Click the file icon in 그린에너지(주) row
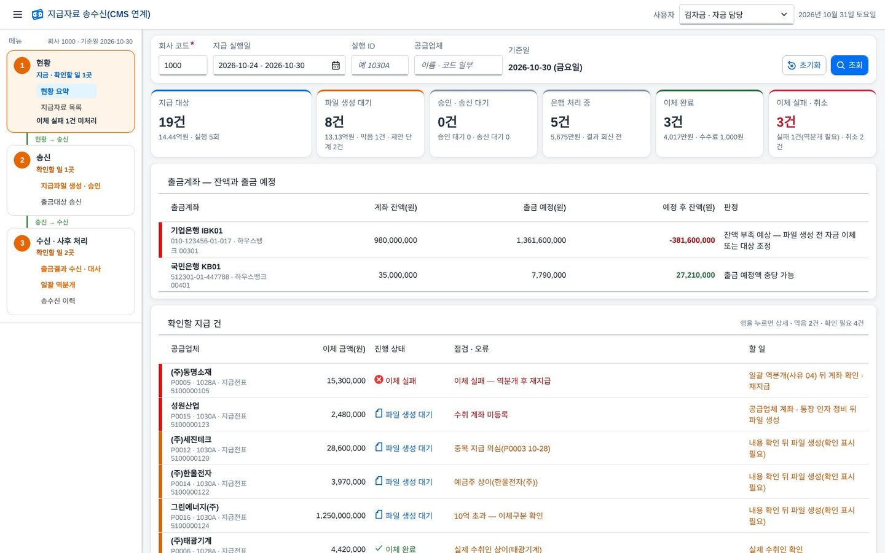This screenshot has height=553, width=885. 379,515
